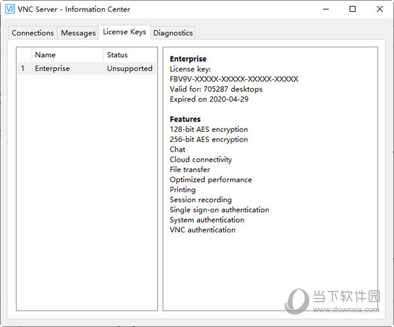Maximize the Information Center window
394x327 pixels.
pyautogui.click(x=353, y=9)
